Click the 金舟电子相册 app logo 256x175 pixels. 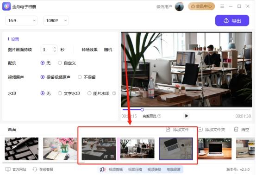tap(6, 6)
